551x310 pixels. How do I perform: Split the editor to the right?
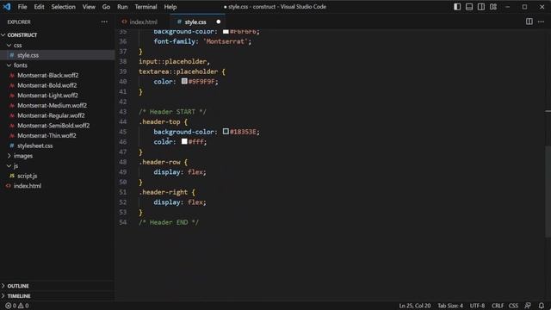(x=529, y=22)
